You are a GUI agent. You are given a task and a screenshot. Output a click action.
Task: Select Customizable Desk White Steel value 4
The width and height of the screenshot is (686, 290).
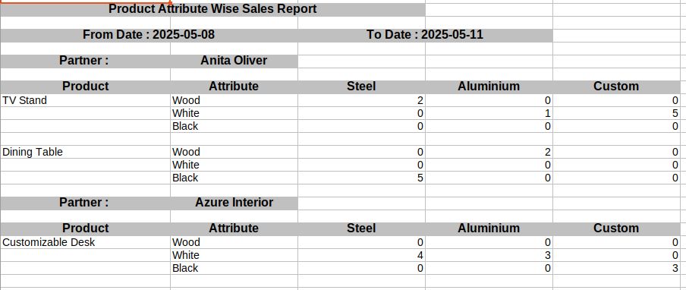[x=361, y=255]
